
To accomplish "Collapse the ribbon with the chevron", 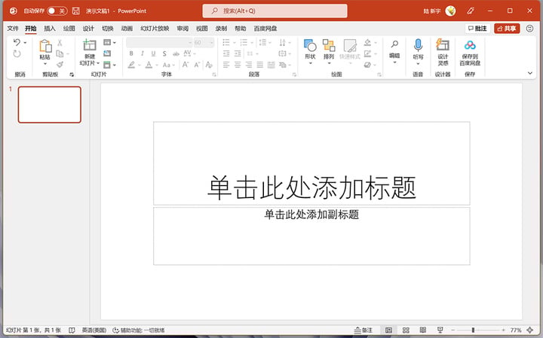I will [x=530, y=73].
